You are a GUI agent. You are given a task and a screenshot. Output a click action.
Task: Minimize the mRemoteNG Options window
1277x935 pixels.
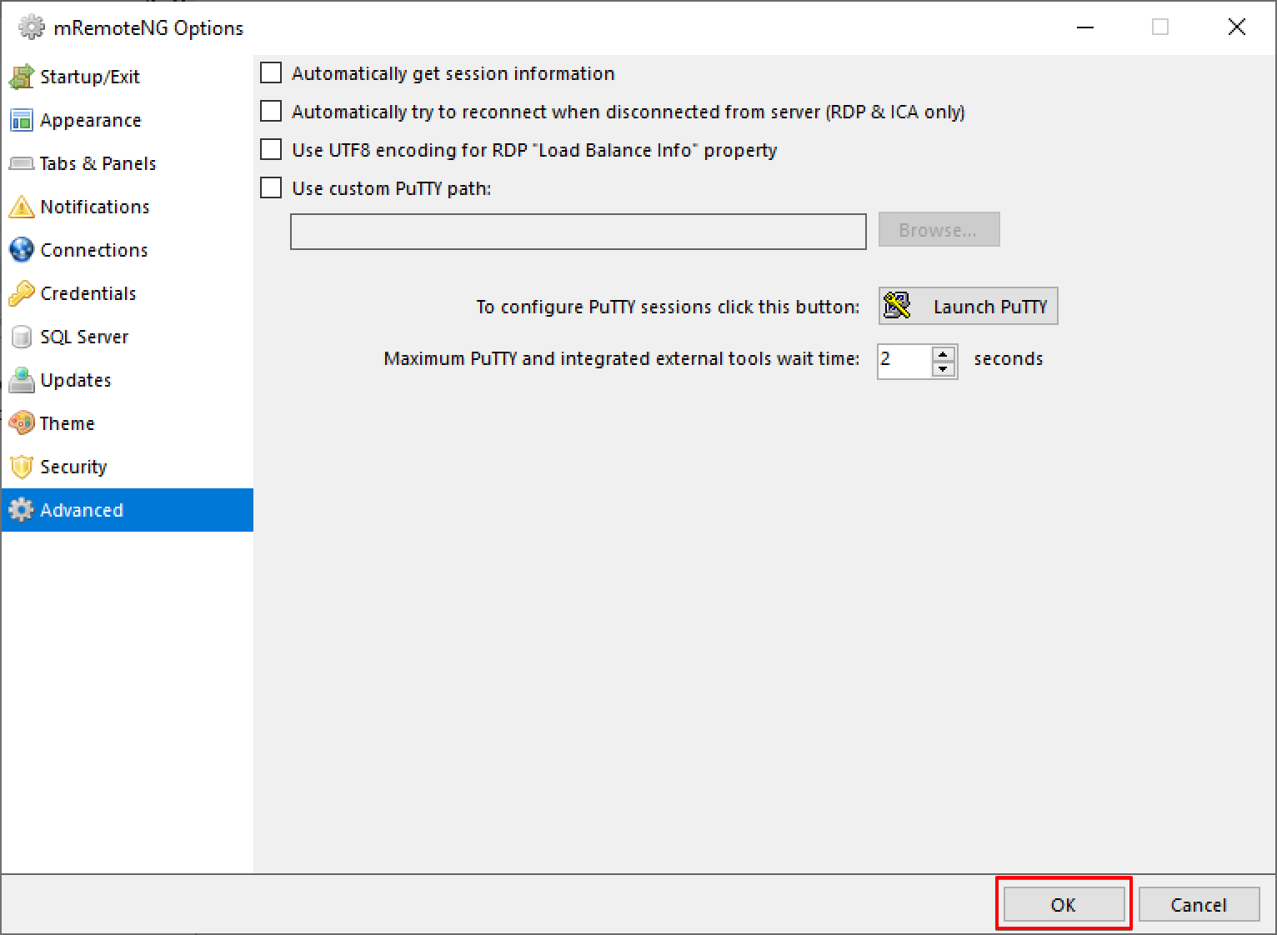[x=1085, y=27]
